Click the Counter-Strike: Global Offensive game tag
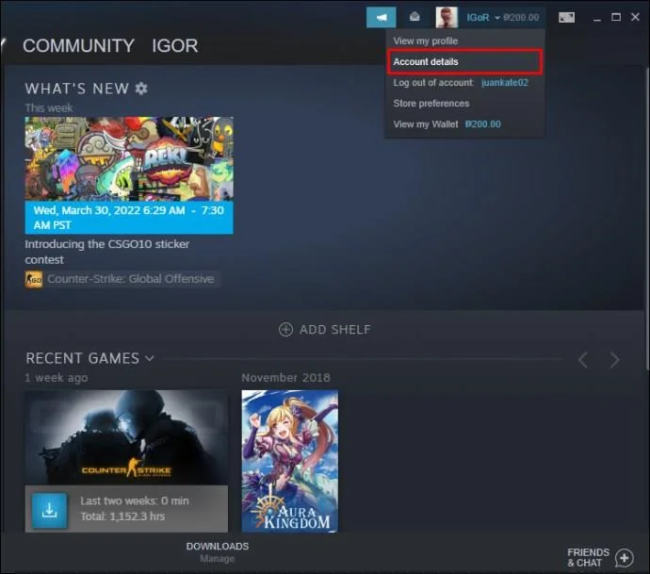Screen dimensions: 650x574 click(x=131, y=279)
